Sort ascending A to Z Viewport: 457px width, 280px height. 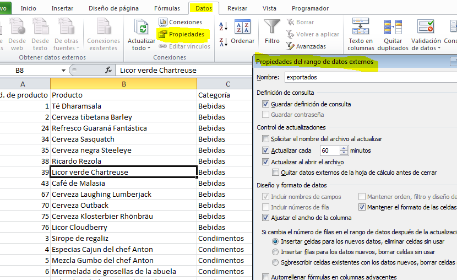(x=223, y=26)
